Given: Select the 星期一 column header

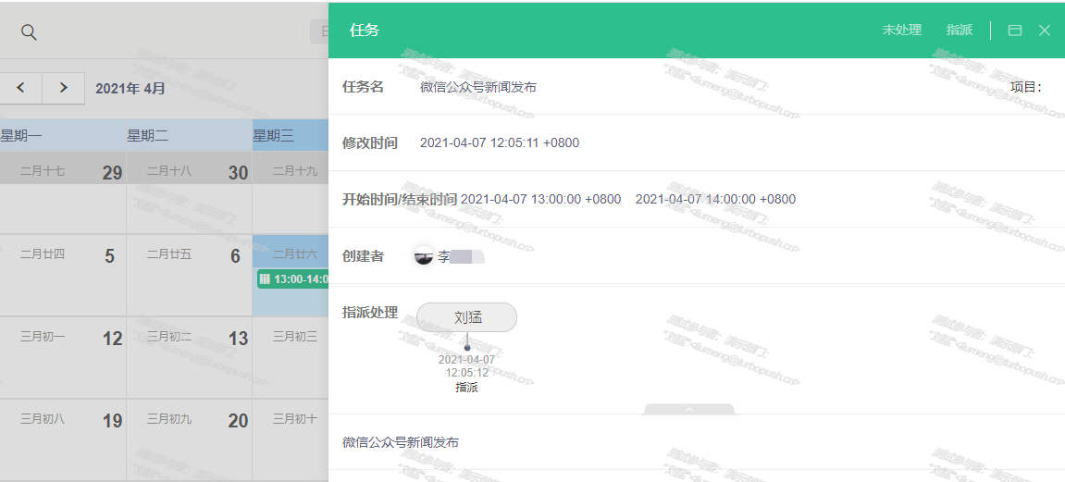Looking at the screenshot, I should (21, 136).
